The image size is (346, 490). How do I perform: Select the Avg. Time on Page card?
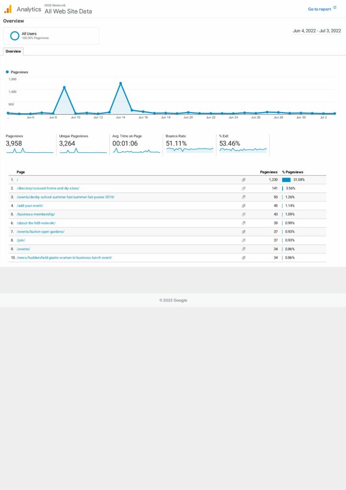136,145
